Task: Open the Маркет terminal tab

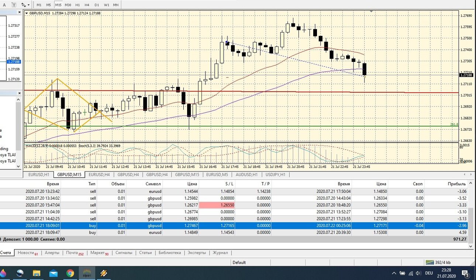Action: 99,253
